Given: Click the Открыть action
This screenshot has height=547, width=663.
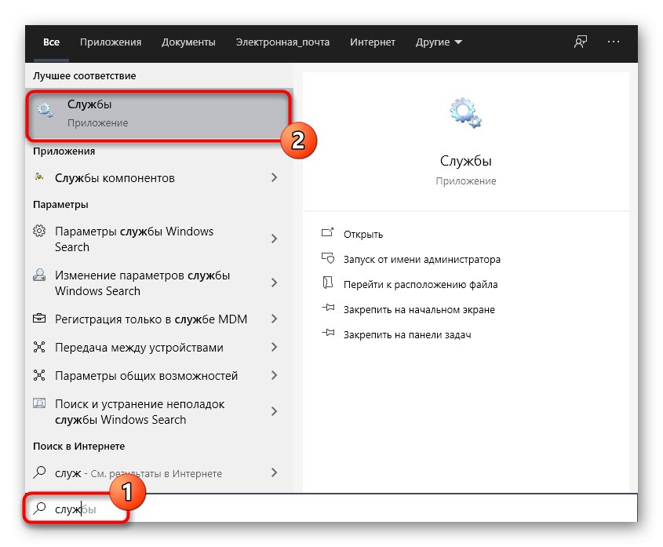Looking at the screenshot, I should [x=363, y=235].
